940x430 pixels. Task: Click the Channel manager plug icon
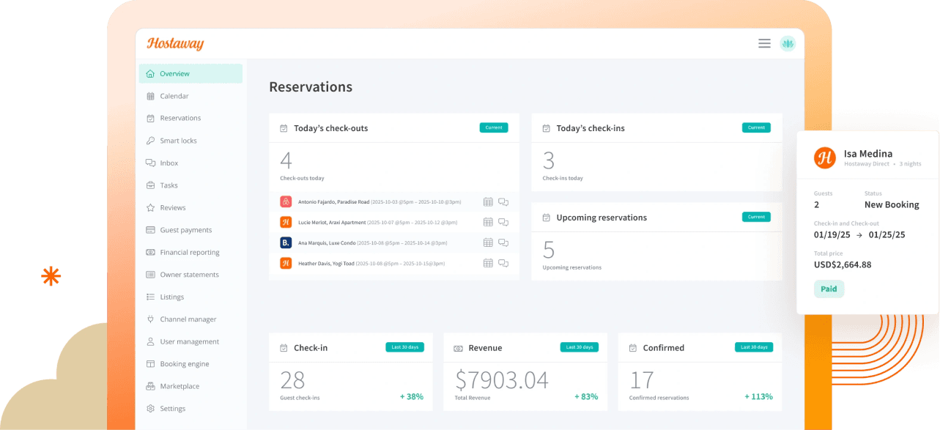tap(150, 319)
